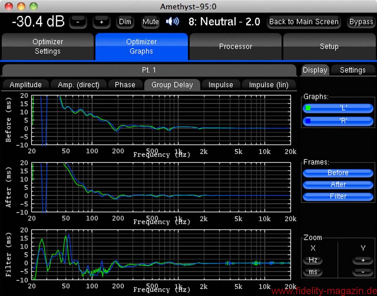Screen dimensions: 377x296
Task: Zoom out Y axis with minus button
Action: coord(363,272)
